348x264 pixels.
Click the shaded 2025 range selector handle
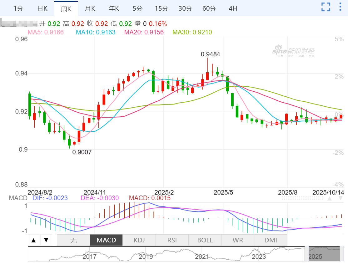pyautogui.click(x=322, y=254)
